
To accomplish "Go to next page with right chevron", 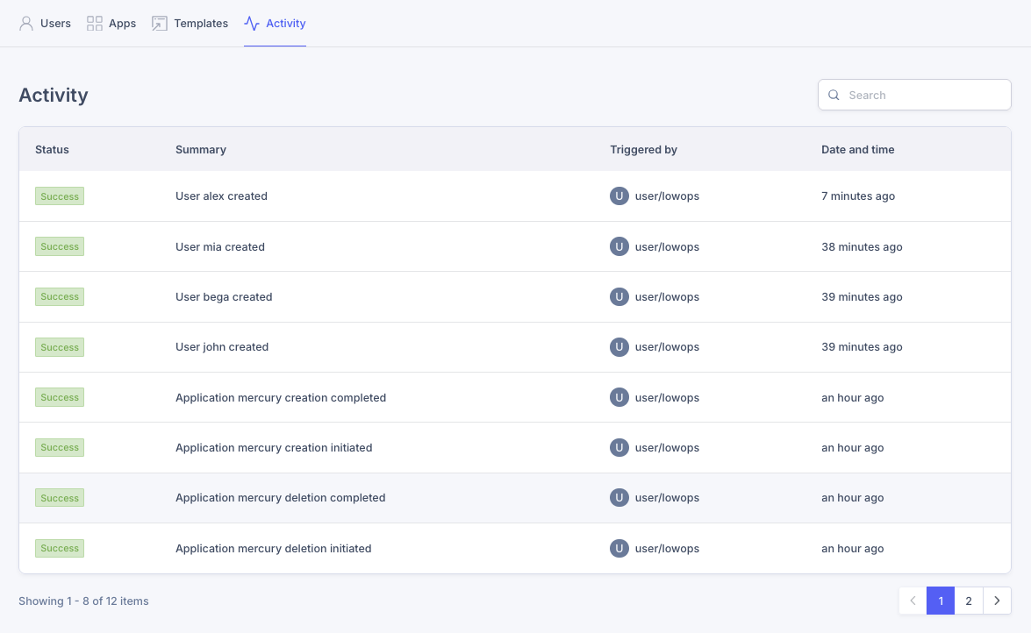I will click(x=997, y=601).
